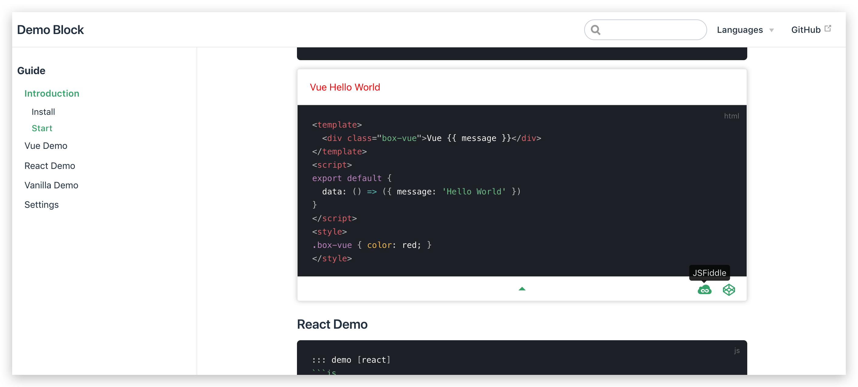Click the Languages dropdown arrow
The height and width of the screenshot is (387, 858).
tap(771, 31)
